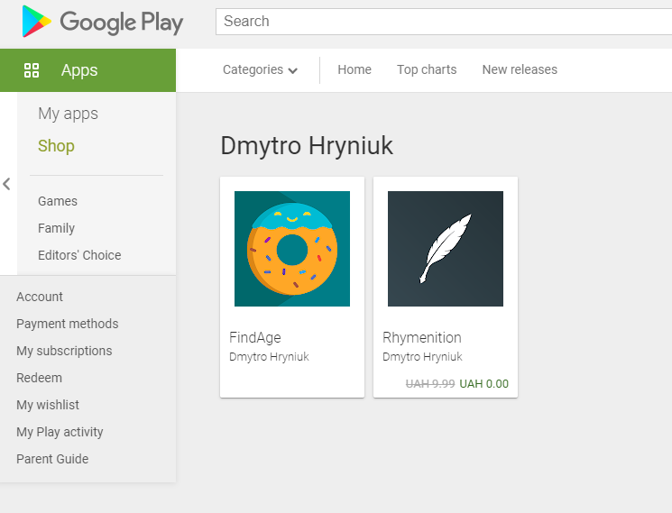
Task: Click the Apps grid icon
Action: [x=32, y=70]
